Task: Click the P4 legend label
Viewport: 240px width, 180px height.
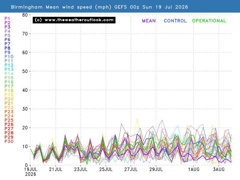Action: pyautogui.click(x=7, y=31)
